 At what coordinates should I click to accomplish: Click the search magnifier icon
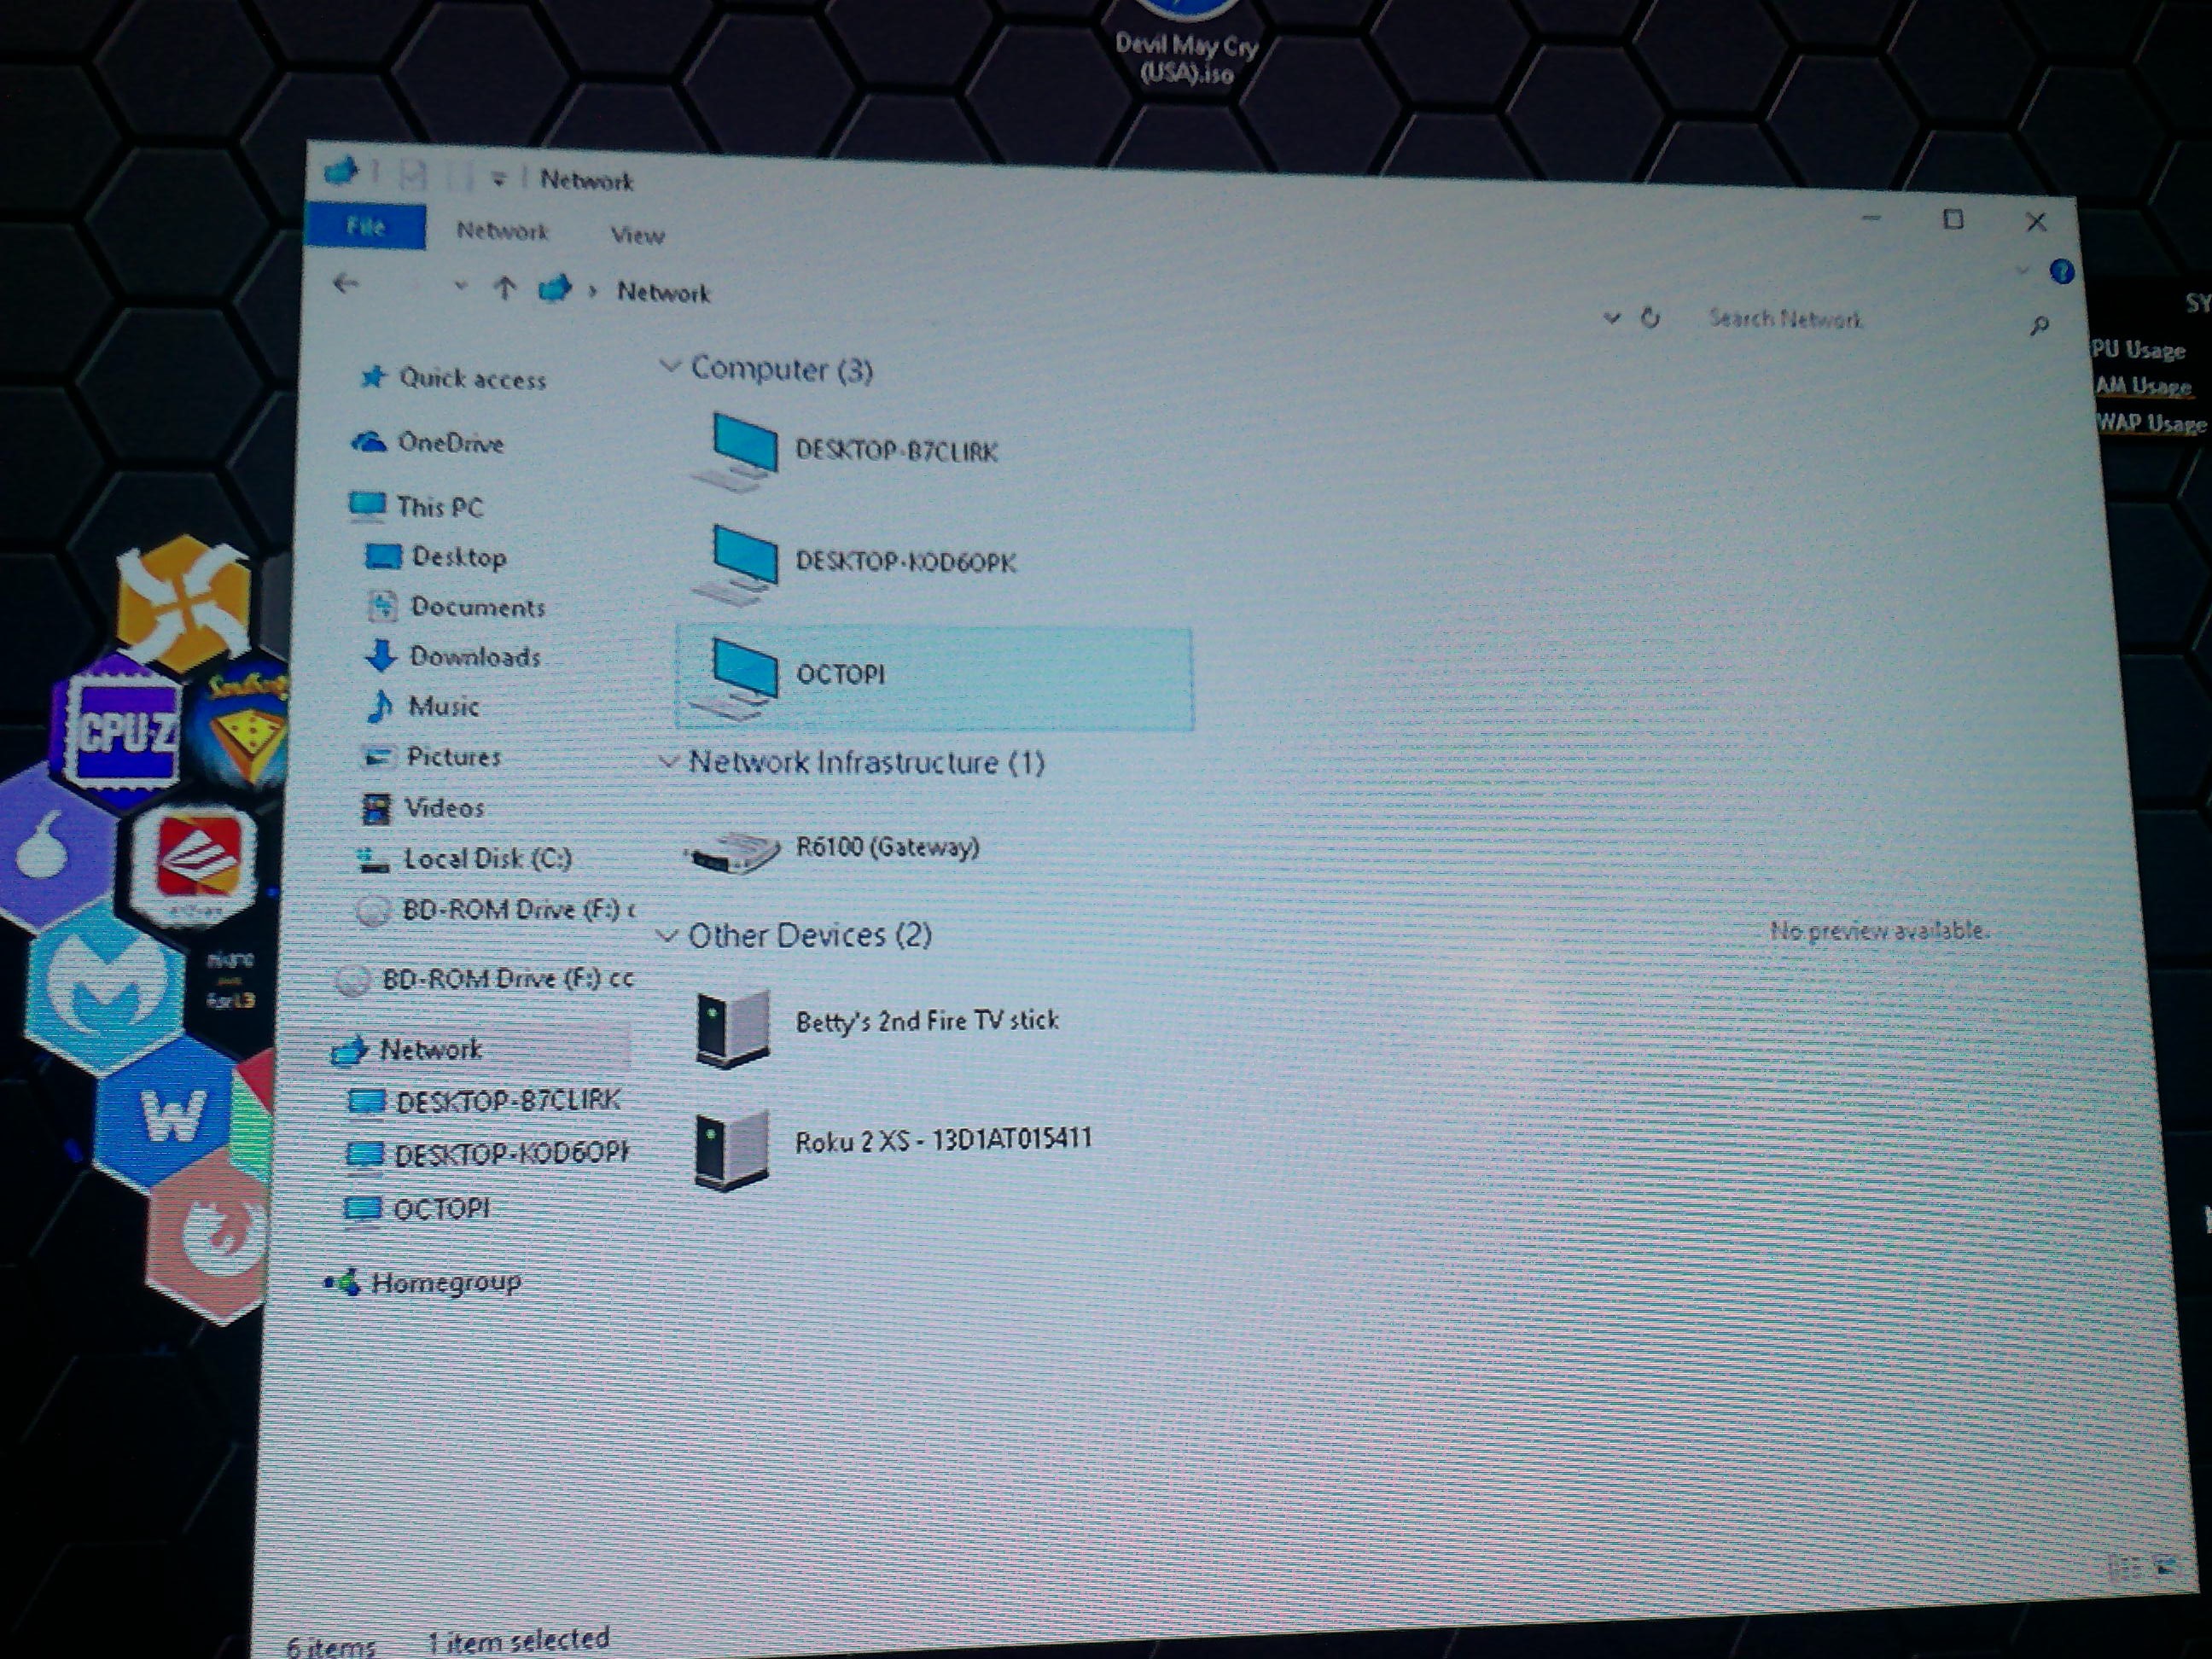2039,326
